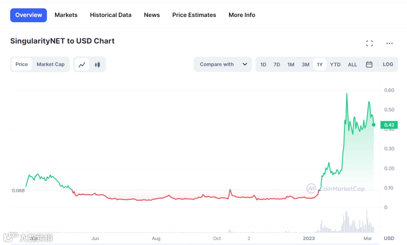
Task: Click the USD currency label
Action: point(389,238)
